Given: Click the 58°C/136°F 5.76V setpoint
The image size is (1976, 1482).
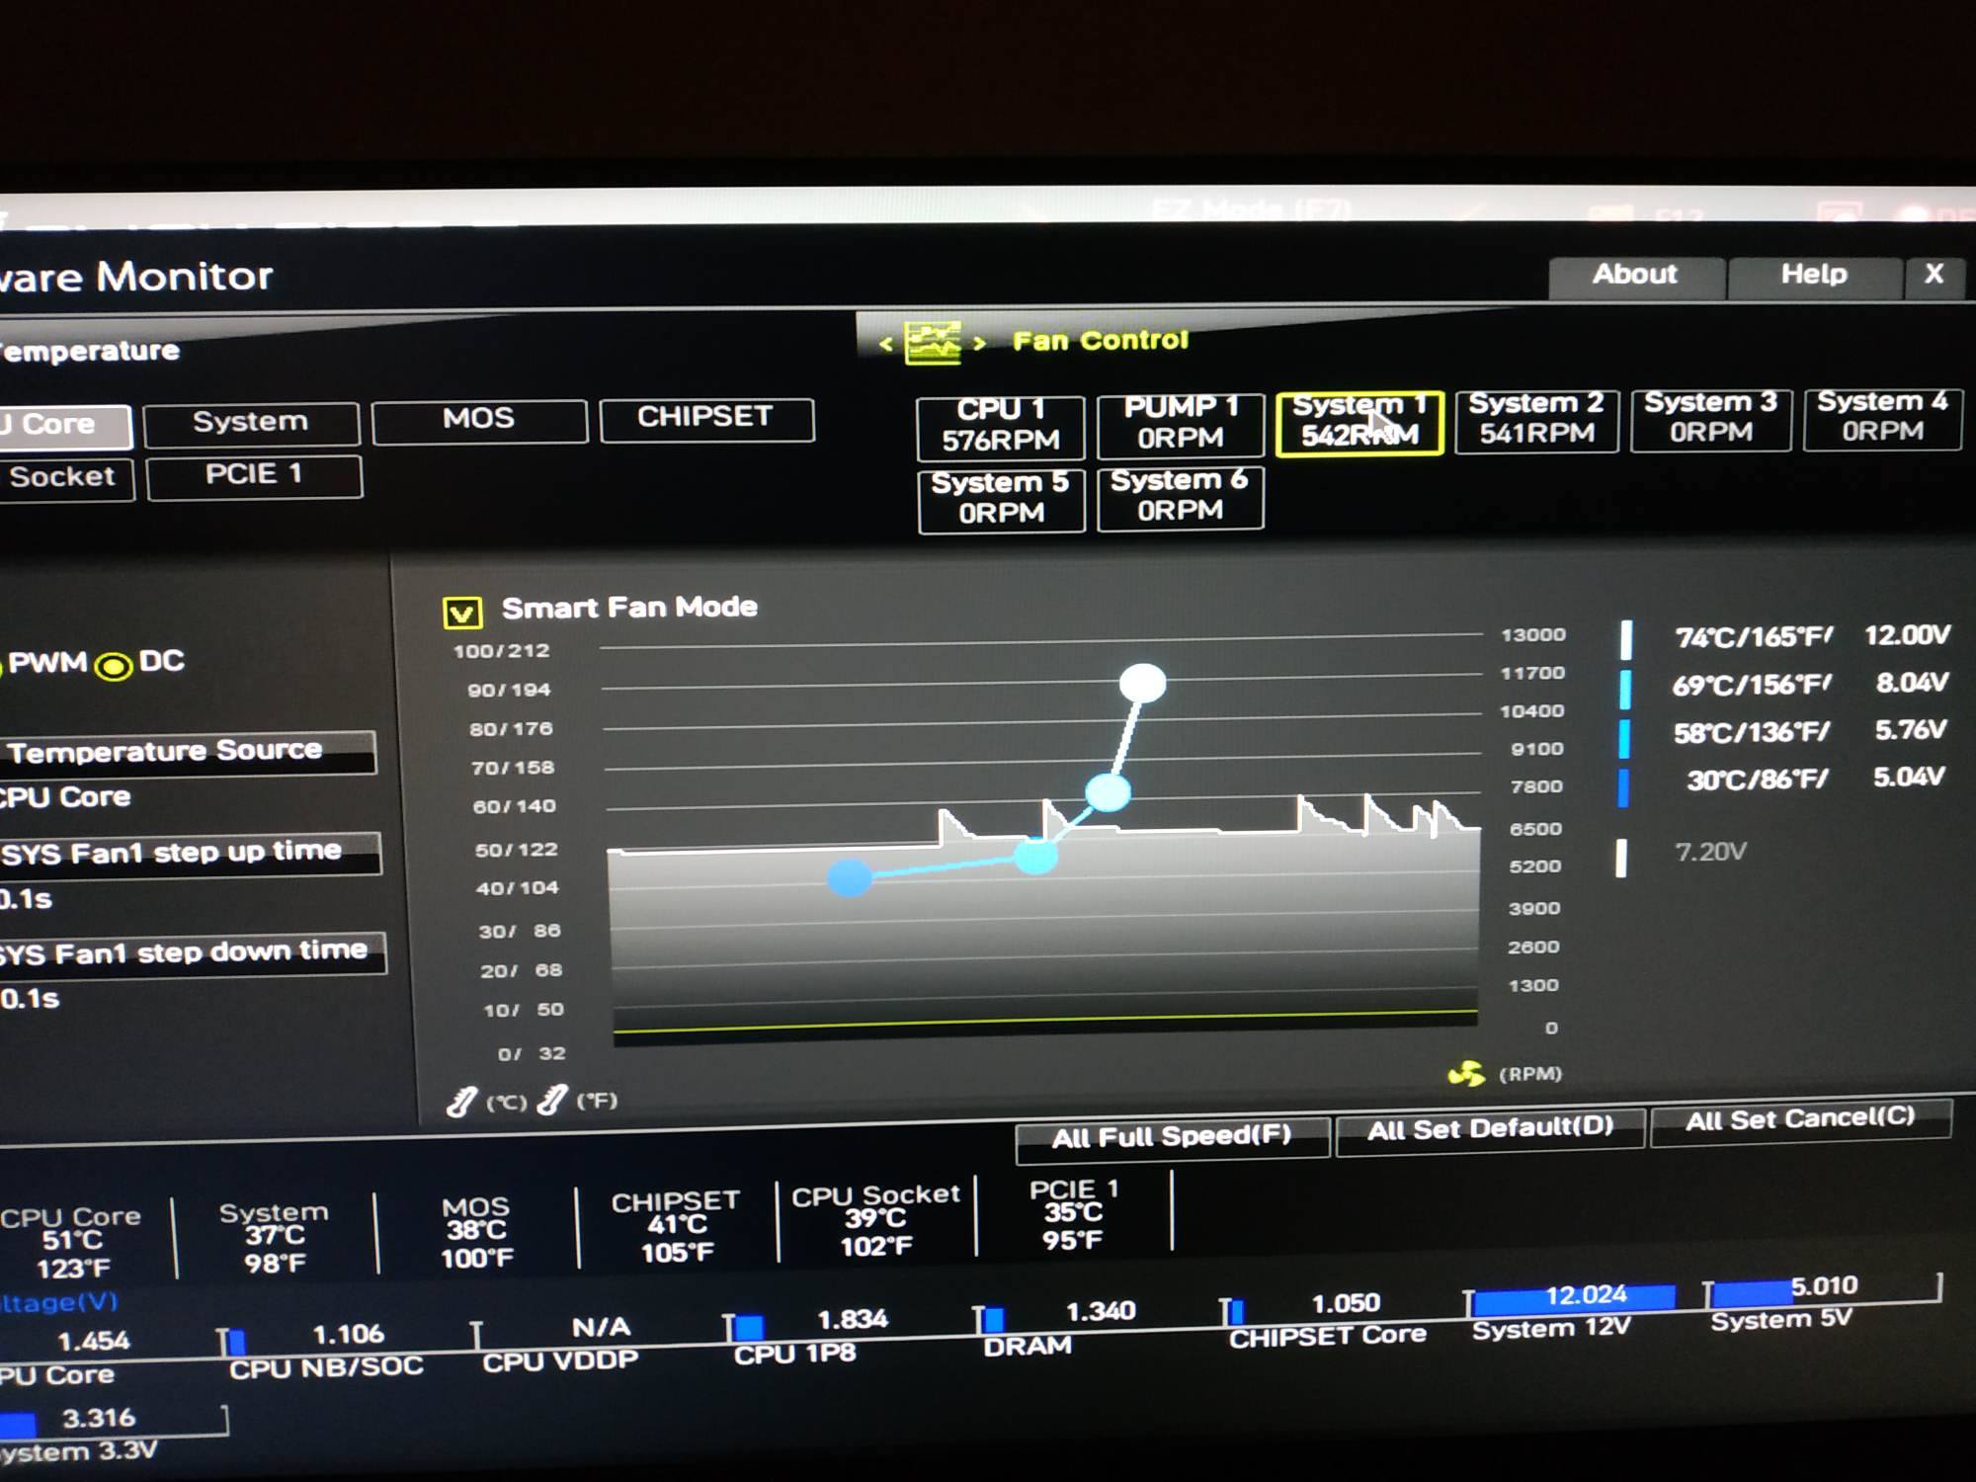Looking at the screenshot, I should click(x=1810, y=732).
